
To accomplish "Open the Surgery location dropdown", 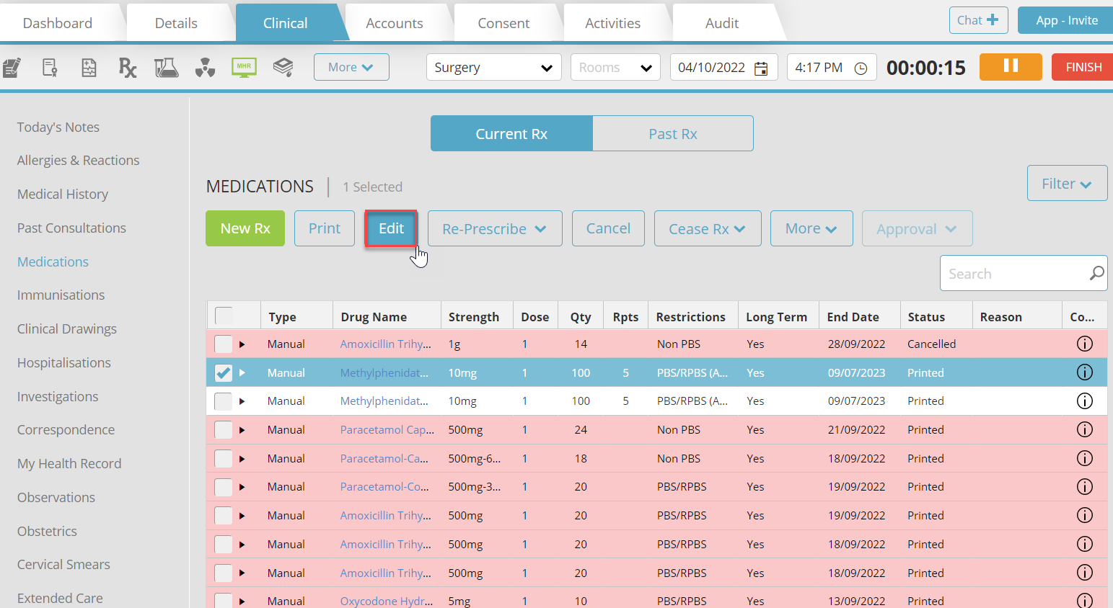I will tap(493, 67).
